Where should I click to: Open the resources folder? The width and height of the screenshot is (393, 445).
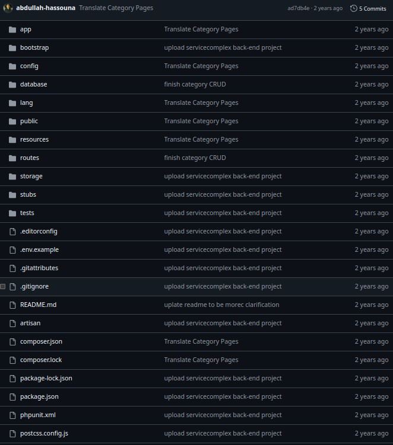(34, 139)
